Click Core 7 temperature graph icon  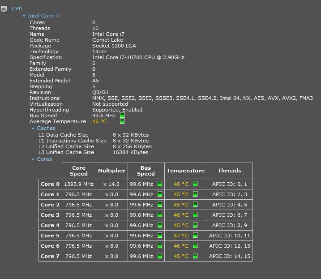[x=195, y=256]
